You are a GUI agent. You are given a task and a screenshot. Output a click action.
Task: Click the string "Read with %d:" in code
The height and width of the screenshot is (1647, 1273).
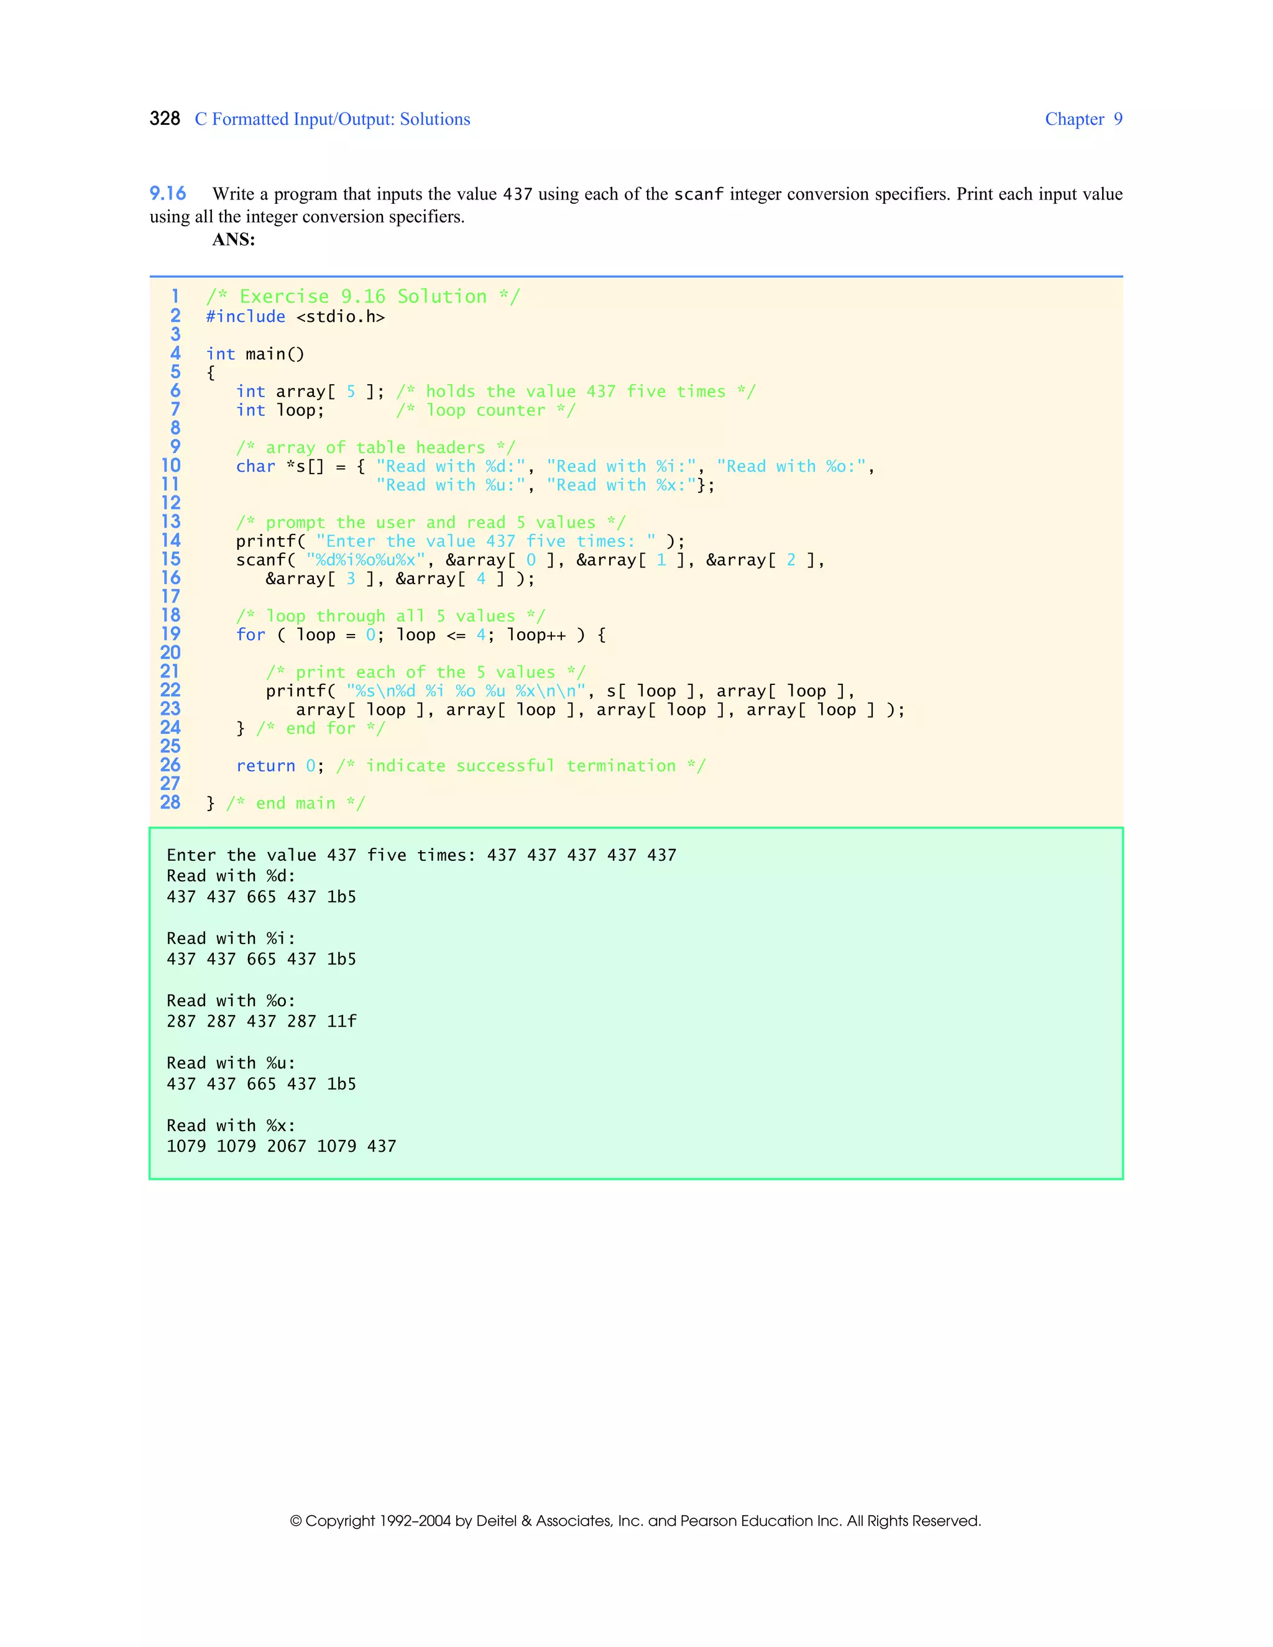450,466
